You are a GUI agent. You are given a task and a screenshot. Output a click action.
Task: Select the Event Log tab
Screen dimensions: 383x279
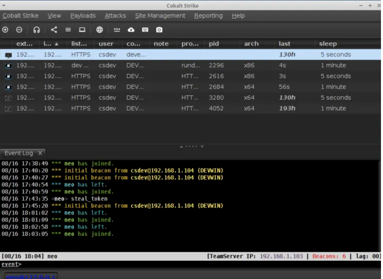coord(19,153)
